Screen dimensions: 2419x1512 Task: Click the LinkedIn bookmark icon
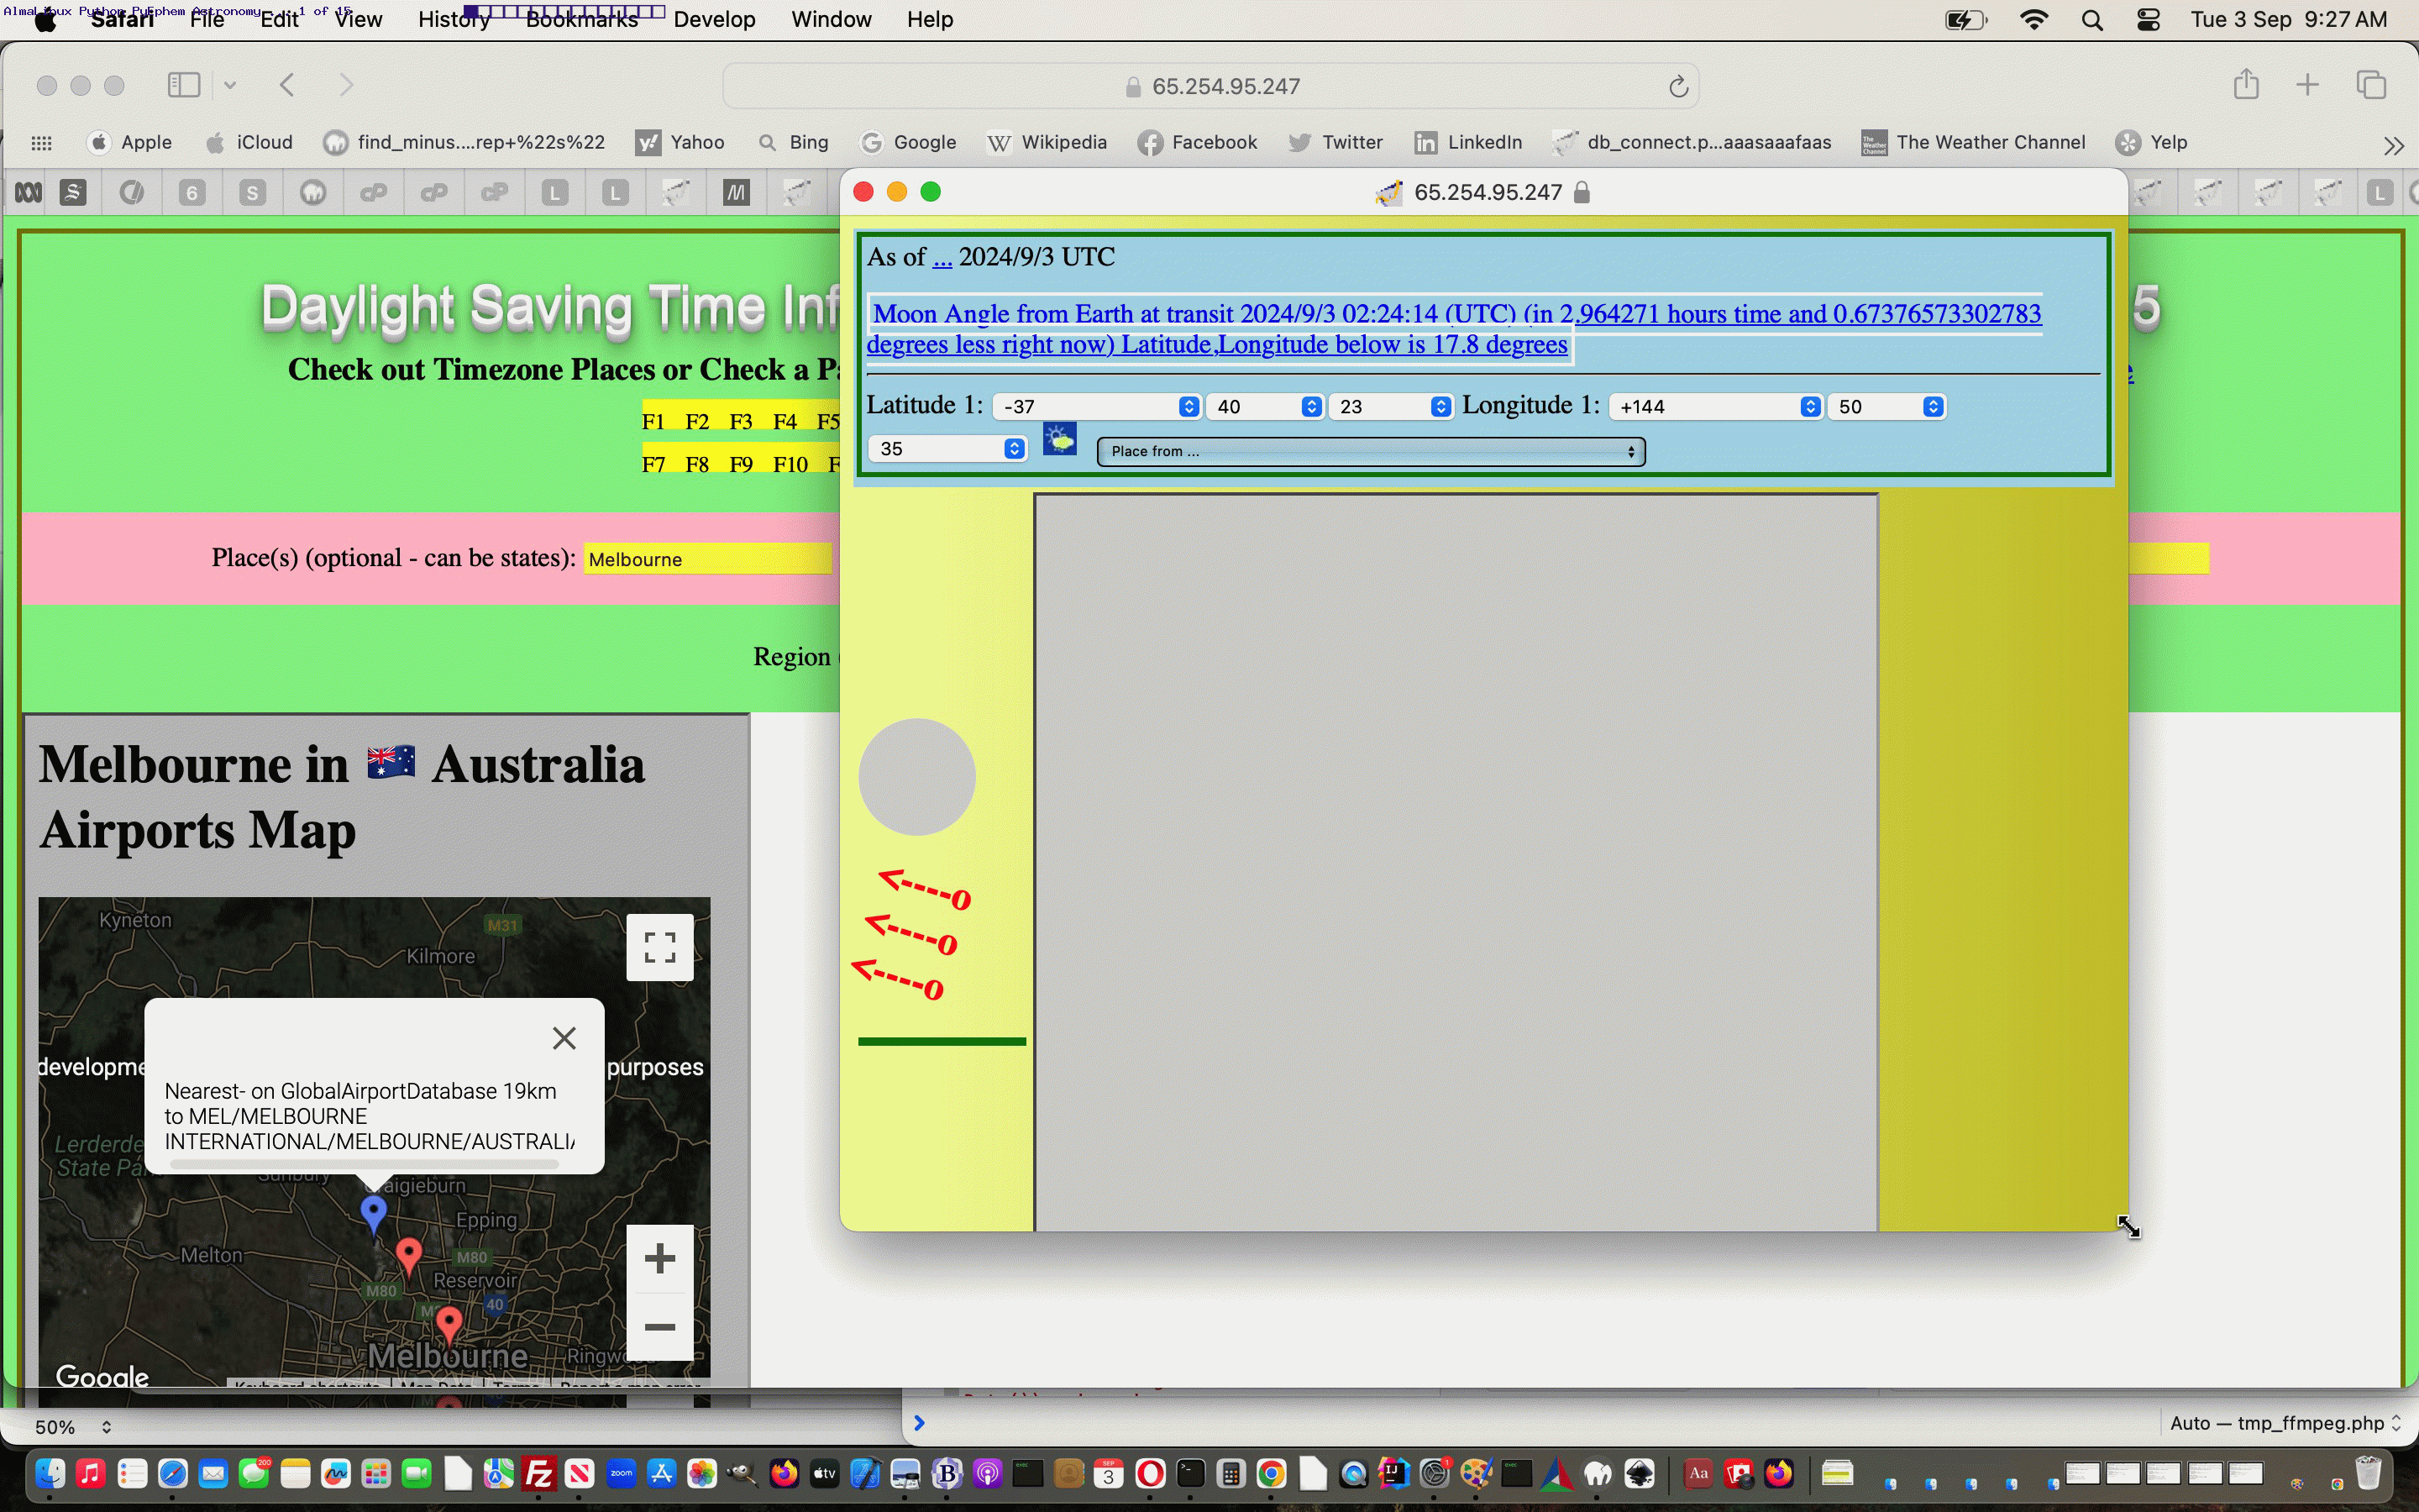pyautogui.click(x=1425, y=141)
